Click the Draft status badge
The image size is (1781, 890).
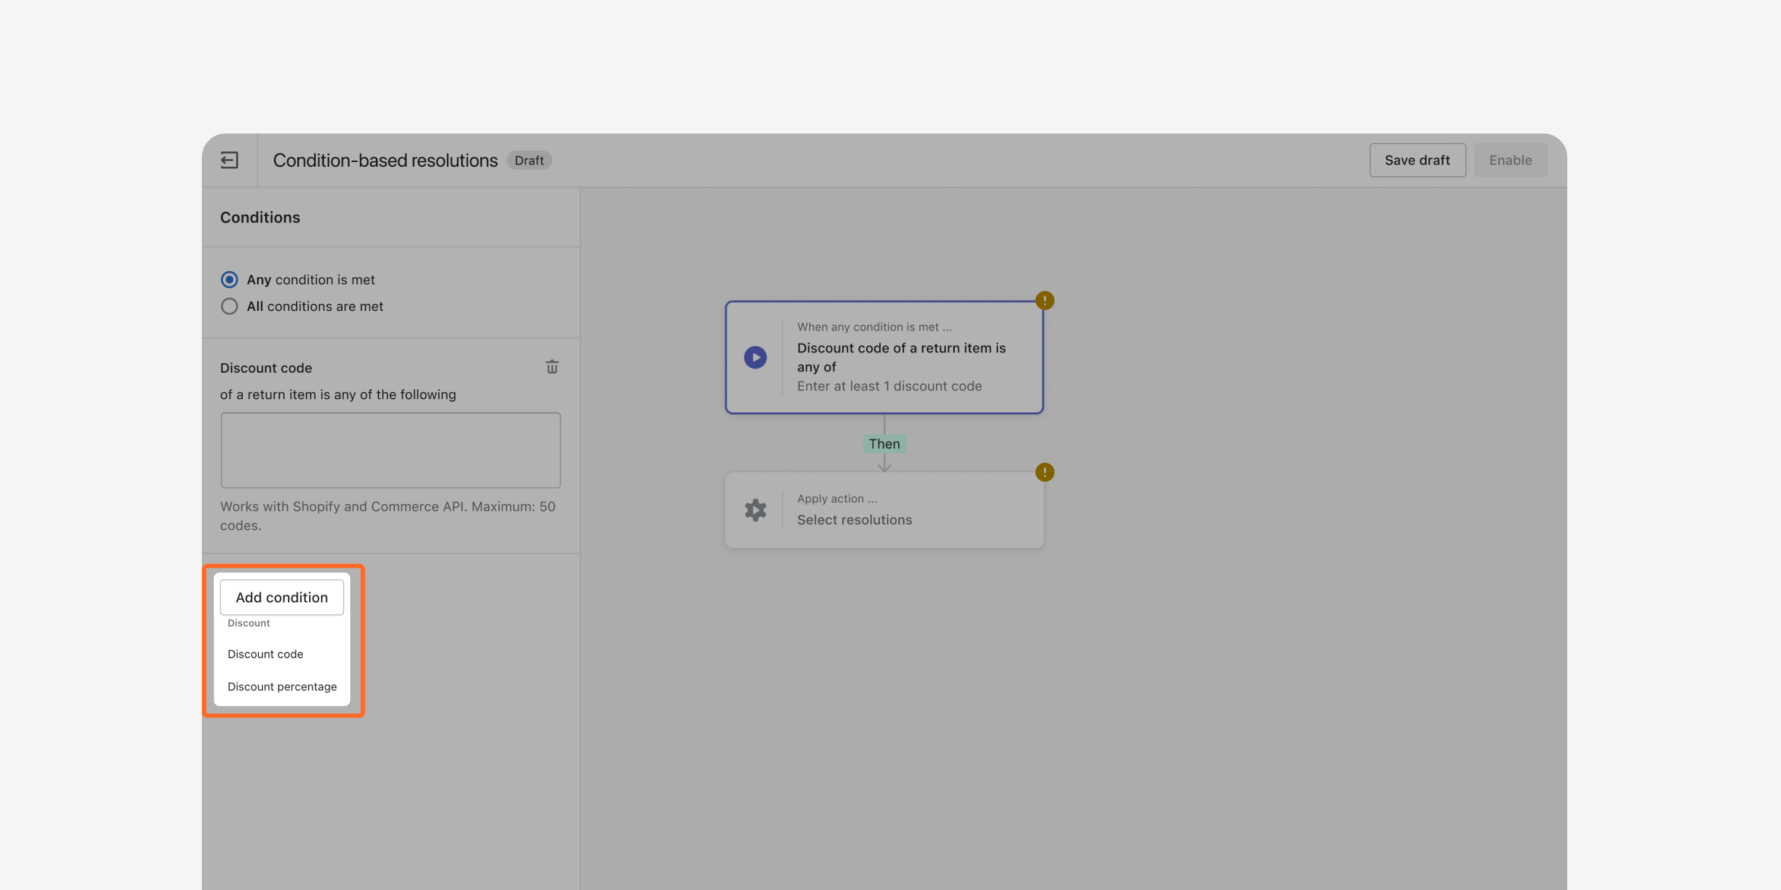(x=529, y=160)
